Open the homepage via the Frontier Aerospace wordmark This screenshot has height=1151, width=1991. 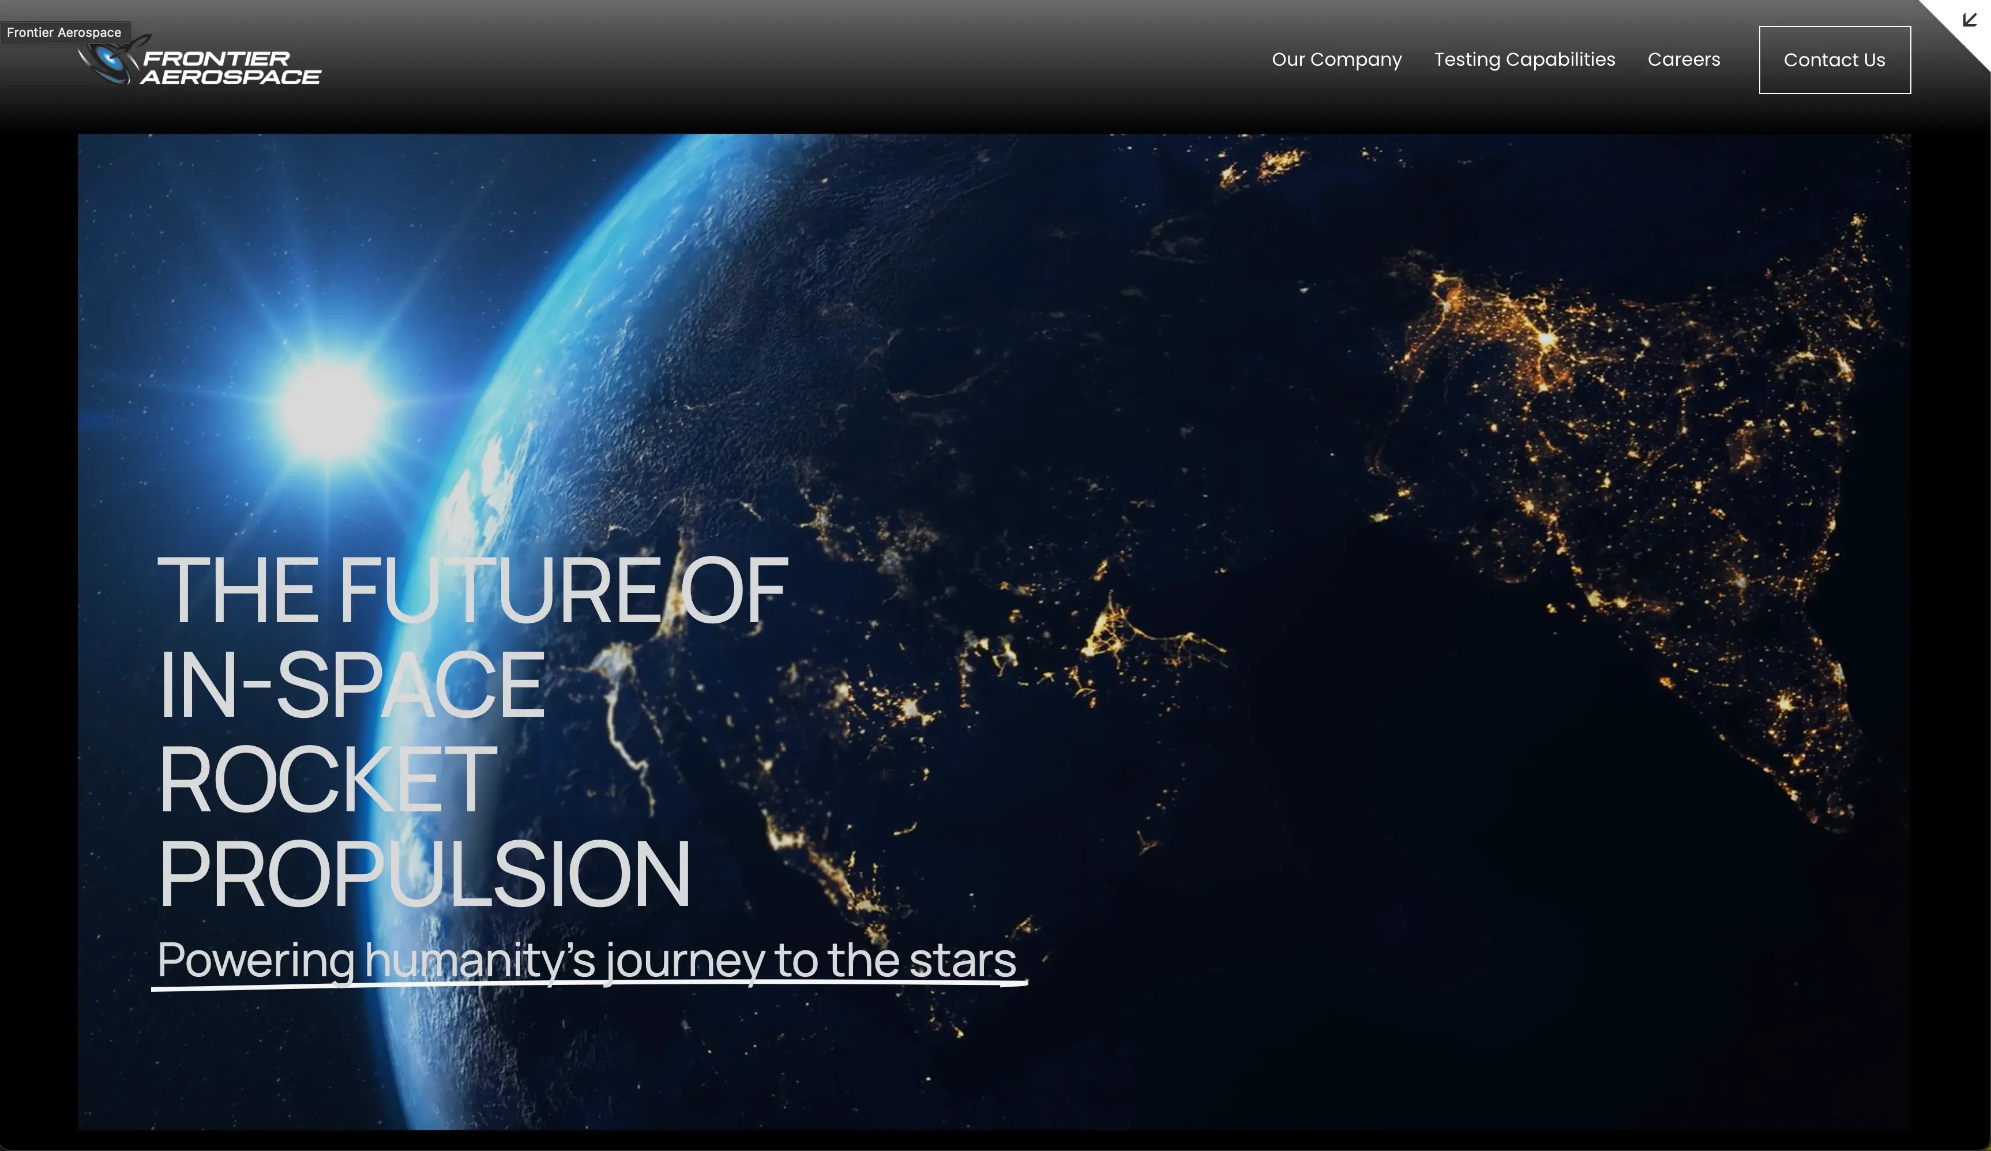(229, 67)
